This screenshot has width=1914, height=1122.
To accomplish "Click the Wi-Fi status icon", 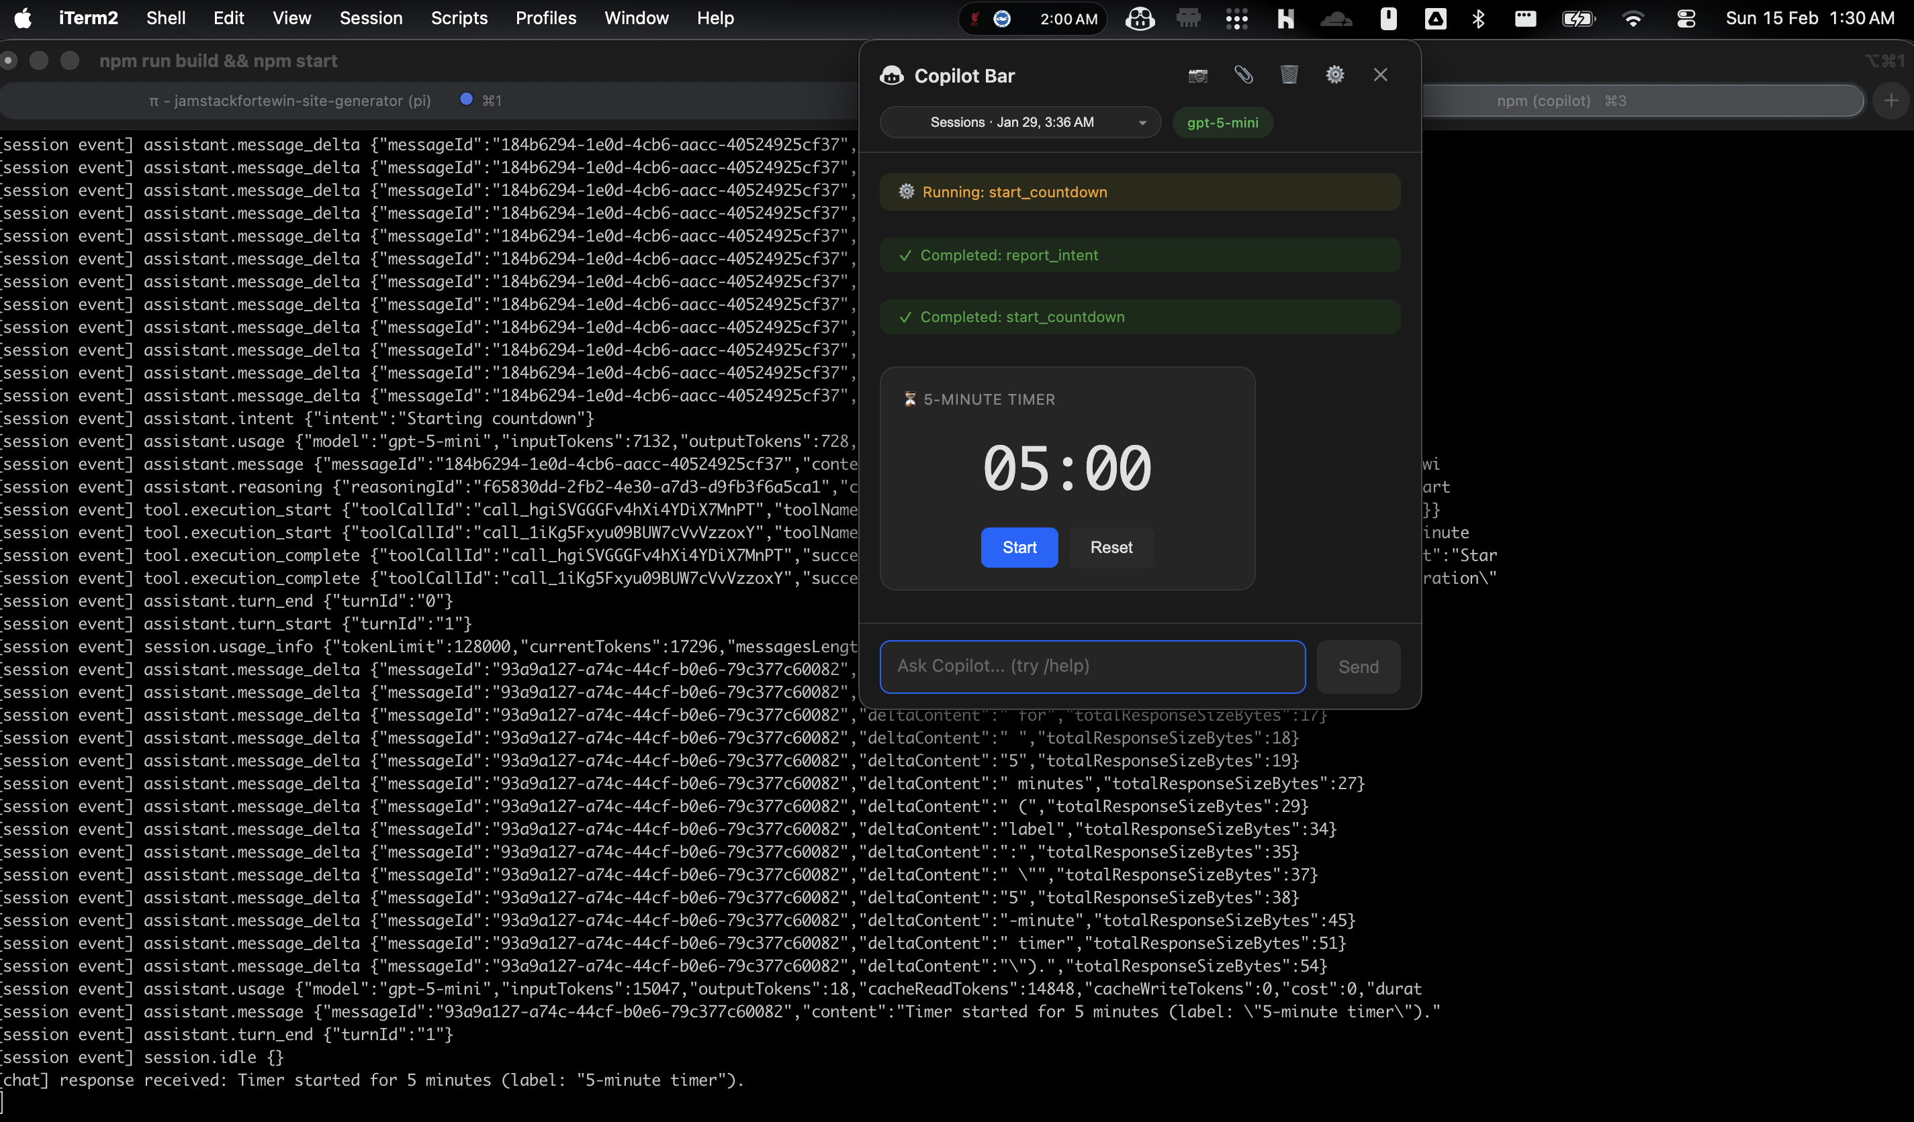I will pyautogui.click(x=1634, y=18).
